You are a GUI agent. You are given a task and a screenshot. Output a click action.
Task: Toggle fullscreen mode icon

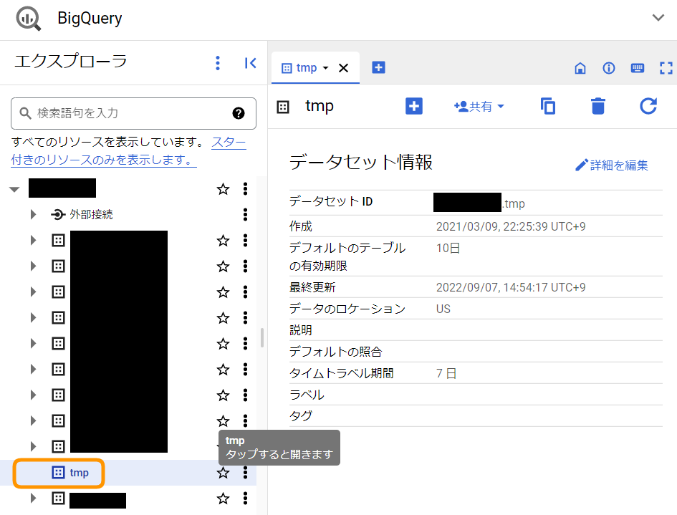666,68
